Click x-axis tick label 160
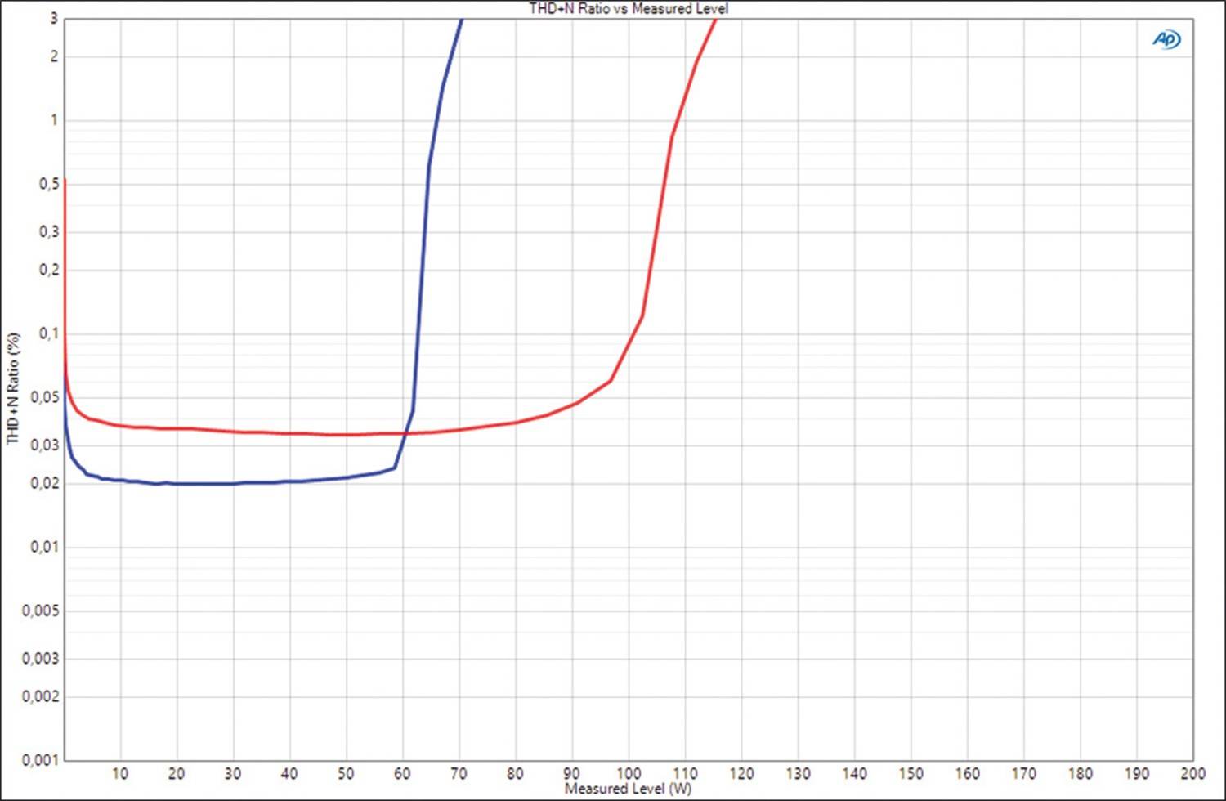This screenshot has height=801, width=1226. pyautogui.click(x=967, y=773)
